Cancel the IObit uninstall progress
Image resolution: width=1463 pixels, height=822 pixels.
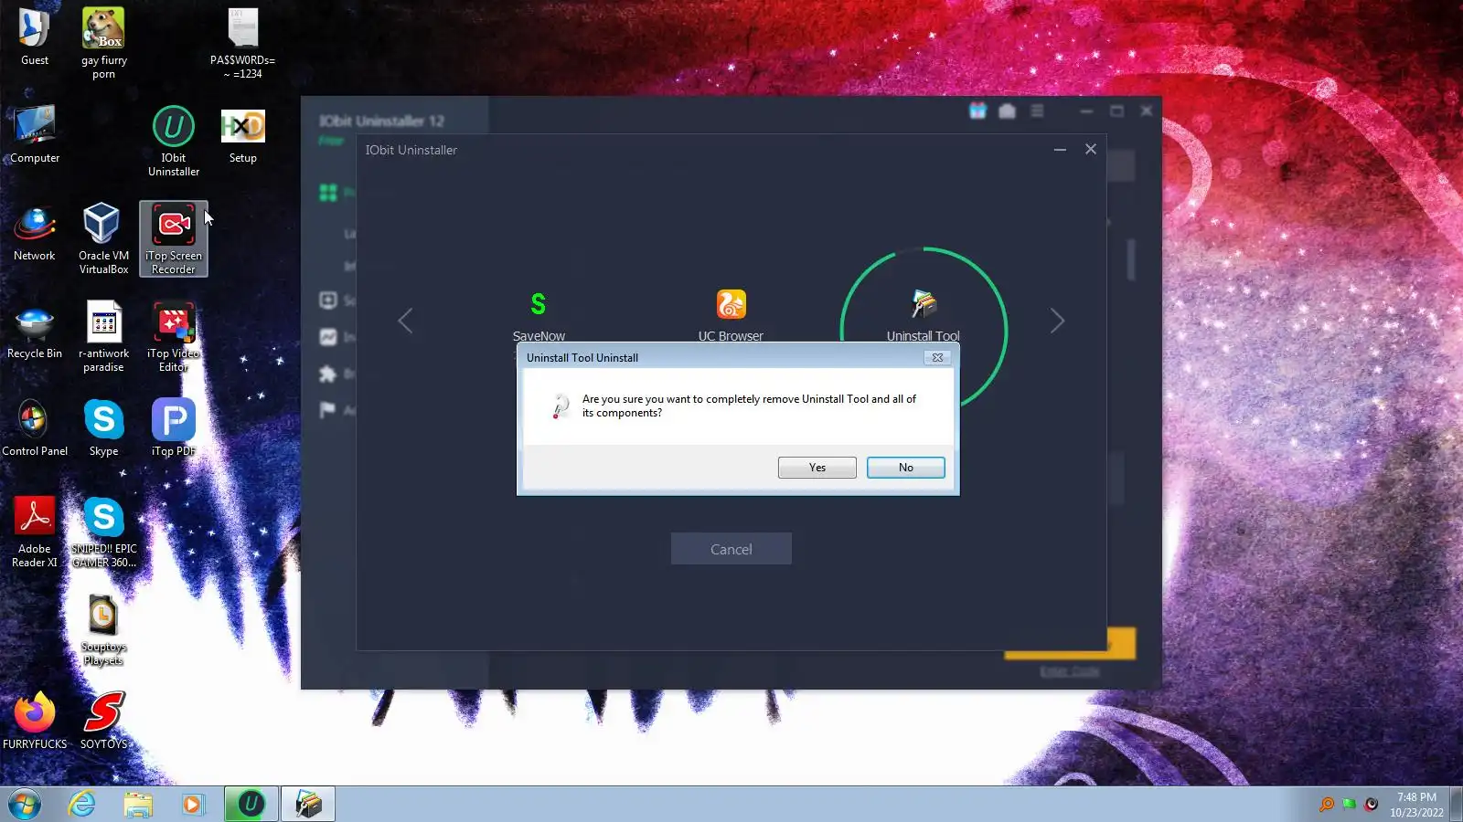[x=731, y=549]
